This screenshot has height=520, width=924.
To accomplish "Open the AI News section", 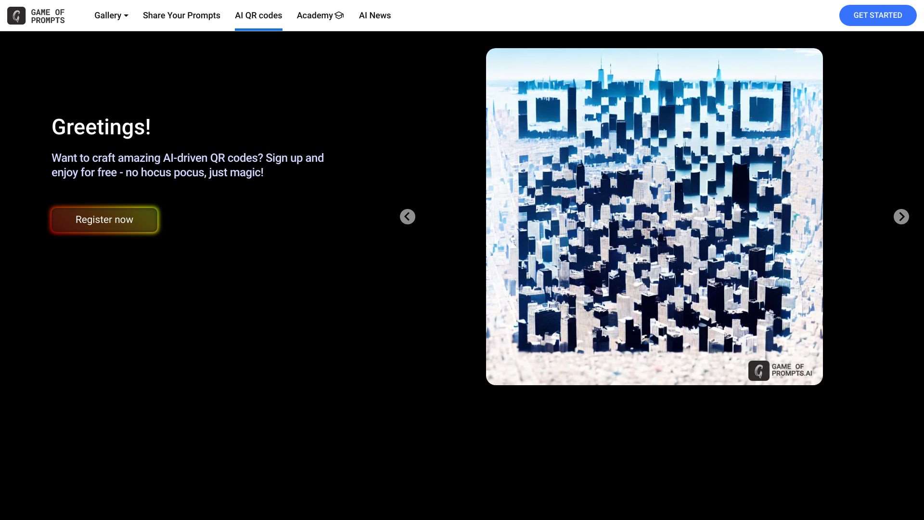I will coord(374,15).
